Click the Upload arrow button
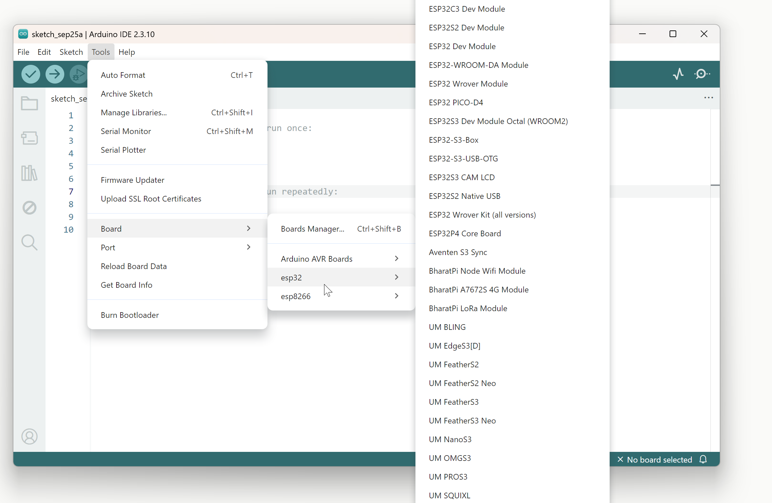The height and width of the screenshot is (503, 772). [55, 74]
